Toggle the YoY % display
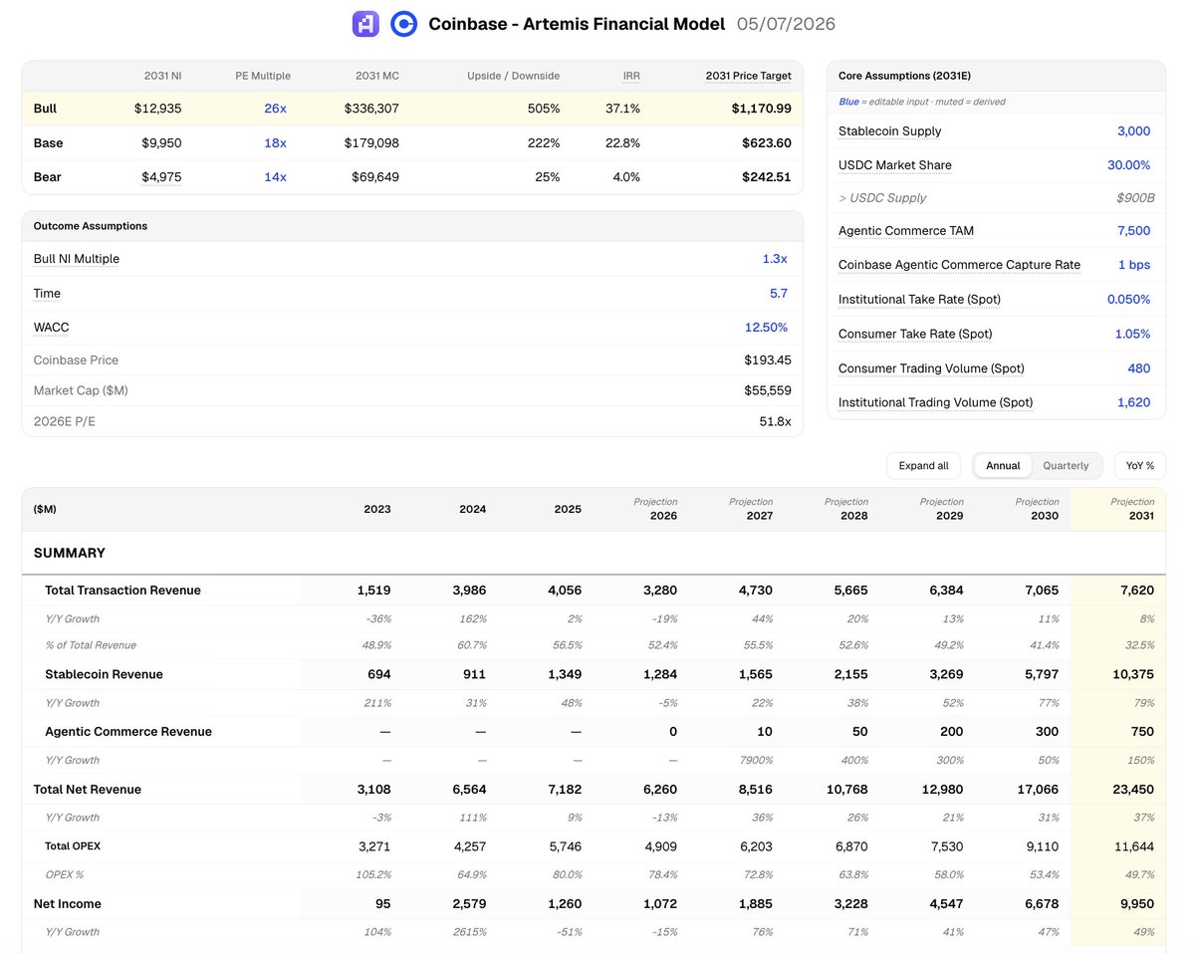1195x954 pixels. pos(1140,465)
